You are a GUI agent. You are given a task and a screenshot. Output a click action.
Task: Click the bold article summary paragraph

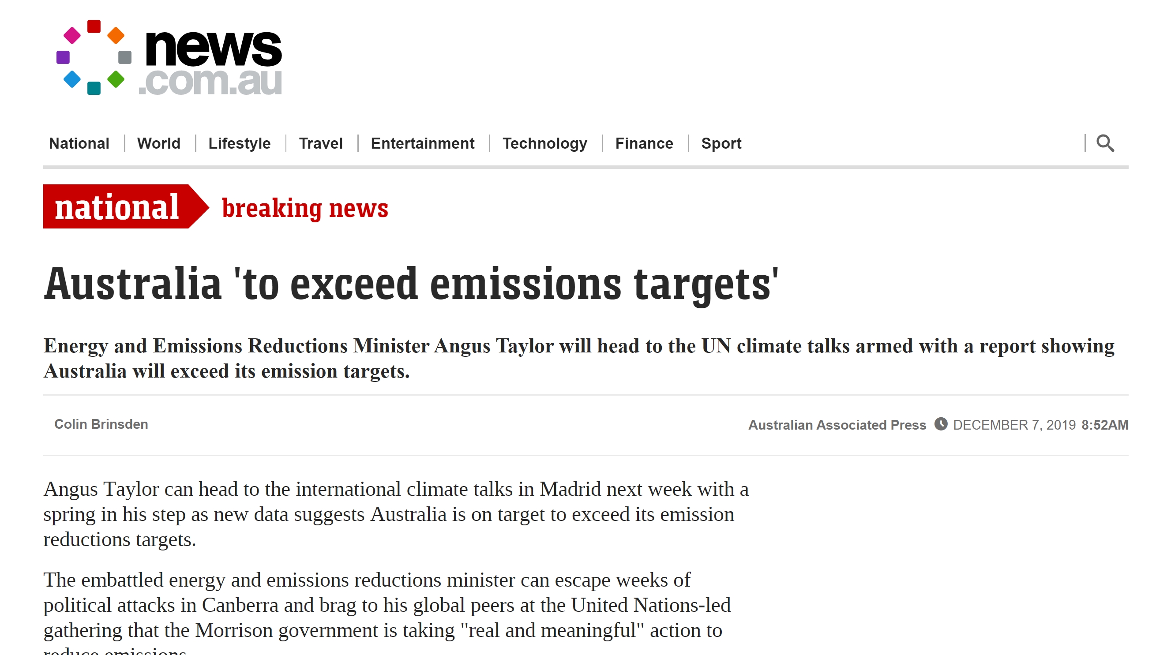pyautogui.click(x=578, y=358)
